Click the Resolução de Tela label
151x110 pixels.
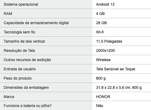click(x=19, y=51)
